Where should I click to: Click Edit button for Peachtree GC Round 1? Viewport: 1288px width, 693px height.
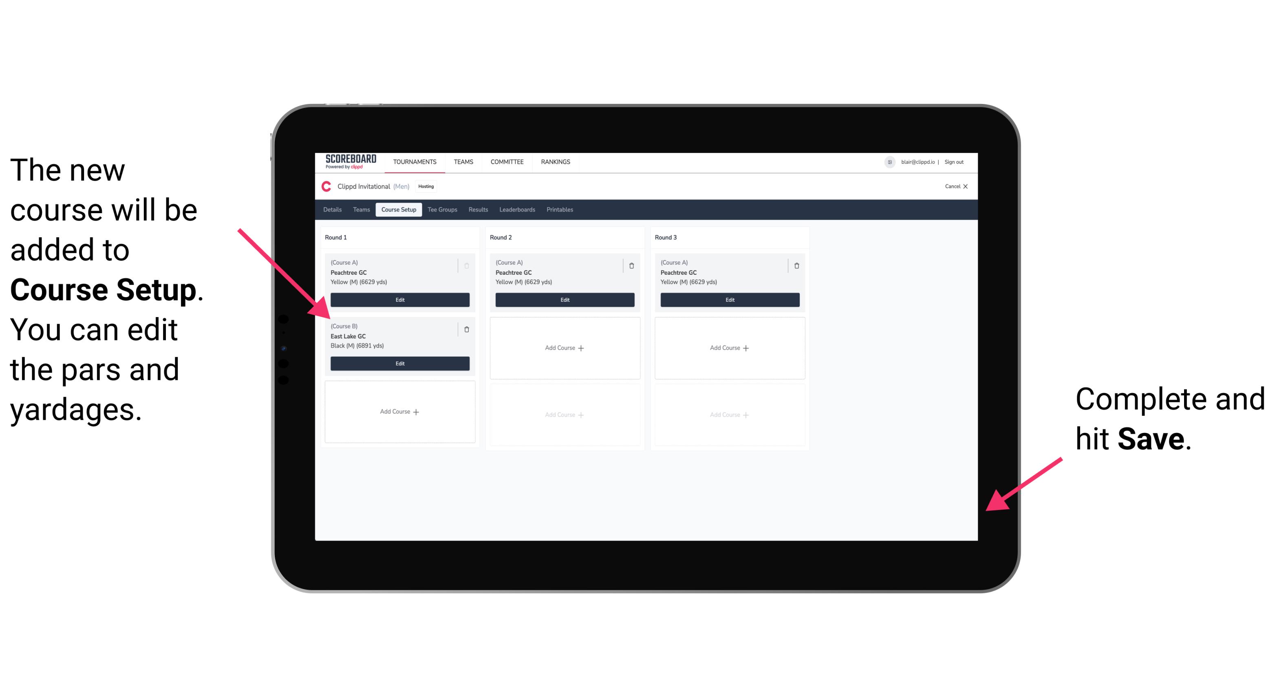coord(399,300)
